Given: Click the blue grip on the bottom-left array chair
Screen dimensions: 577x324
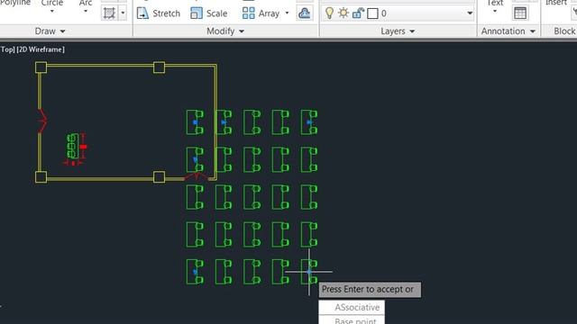Looking at the screenshot, I should [195, 272].
